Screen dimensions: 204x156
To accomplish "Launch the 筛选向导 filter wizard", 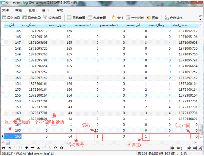I will point(52,18).
